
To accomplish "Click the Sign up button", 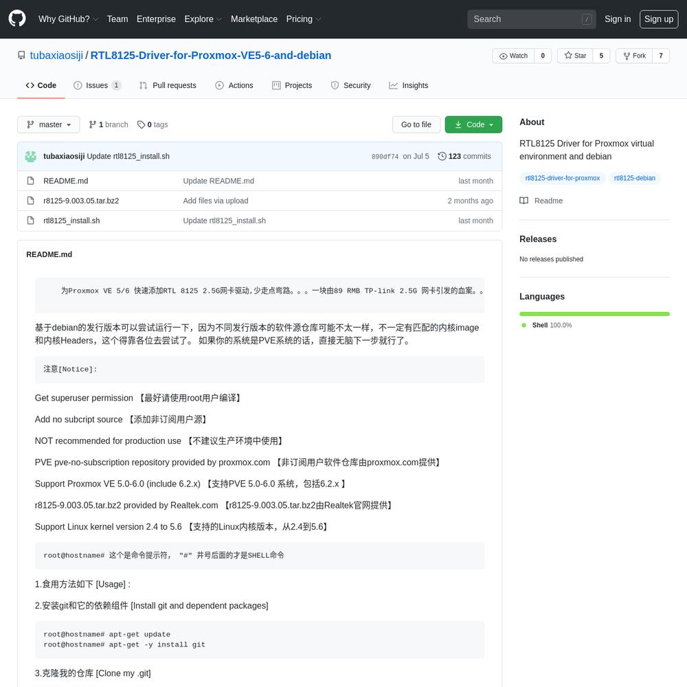I will pyautogui.click(x=659, y=19).
